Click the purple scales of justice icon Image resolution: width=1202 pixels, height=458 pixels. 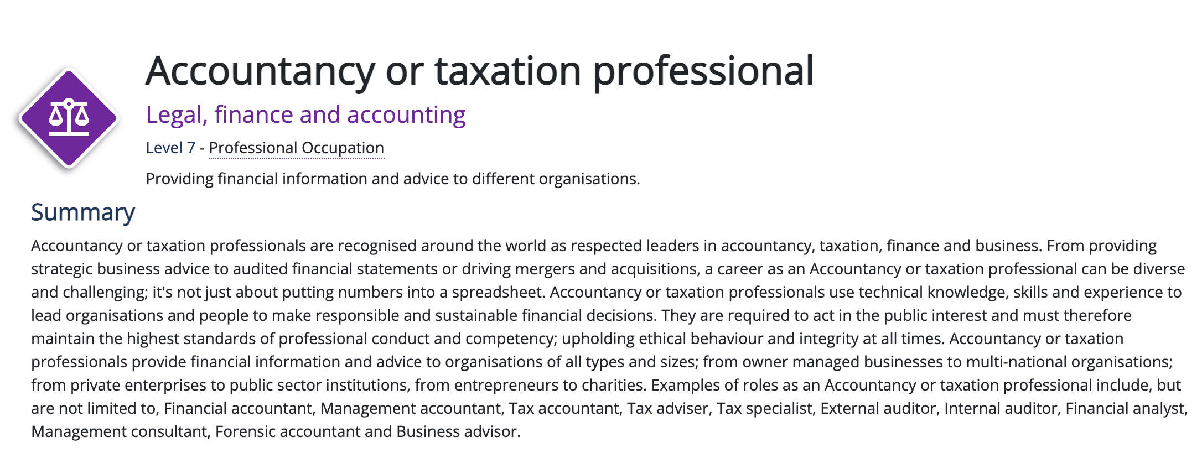69,118
